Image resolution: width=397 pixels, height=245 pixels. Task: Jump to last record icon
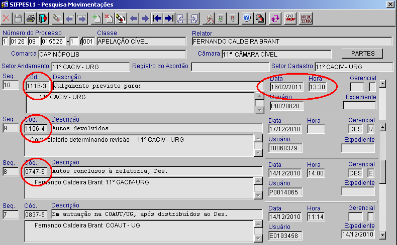point(169,19)
